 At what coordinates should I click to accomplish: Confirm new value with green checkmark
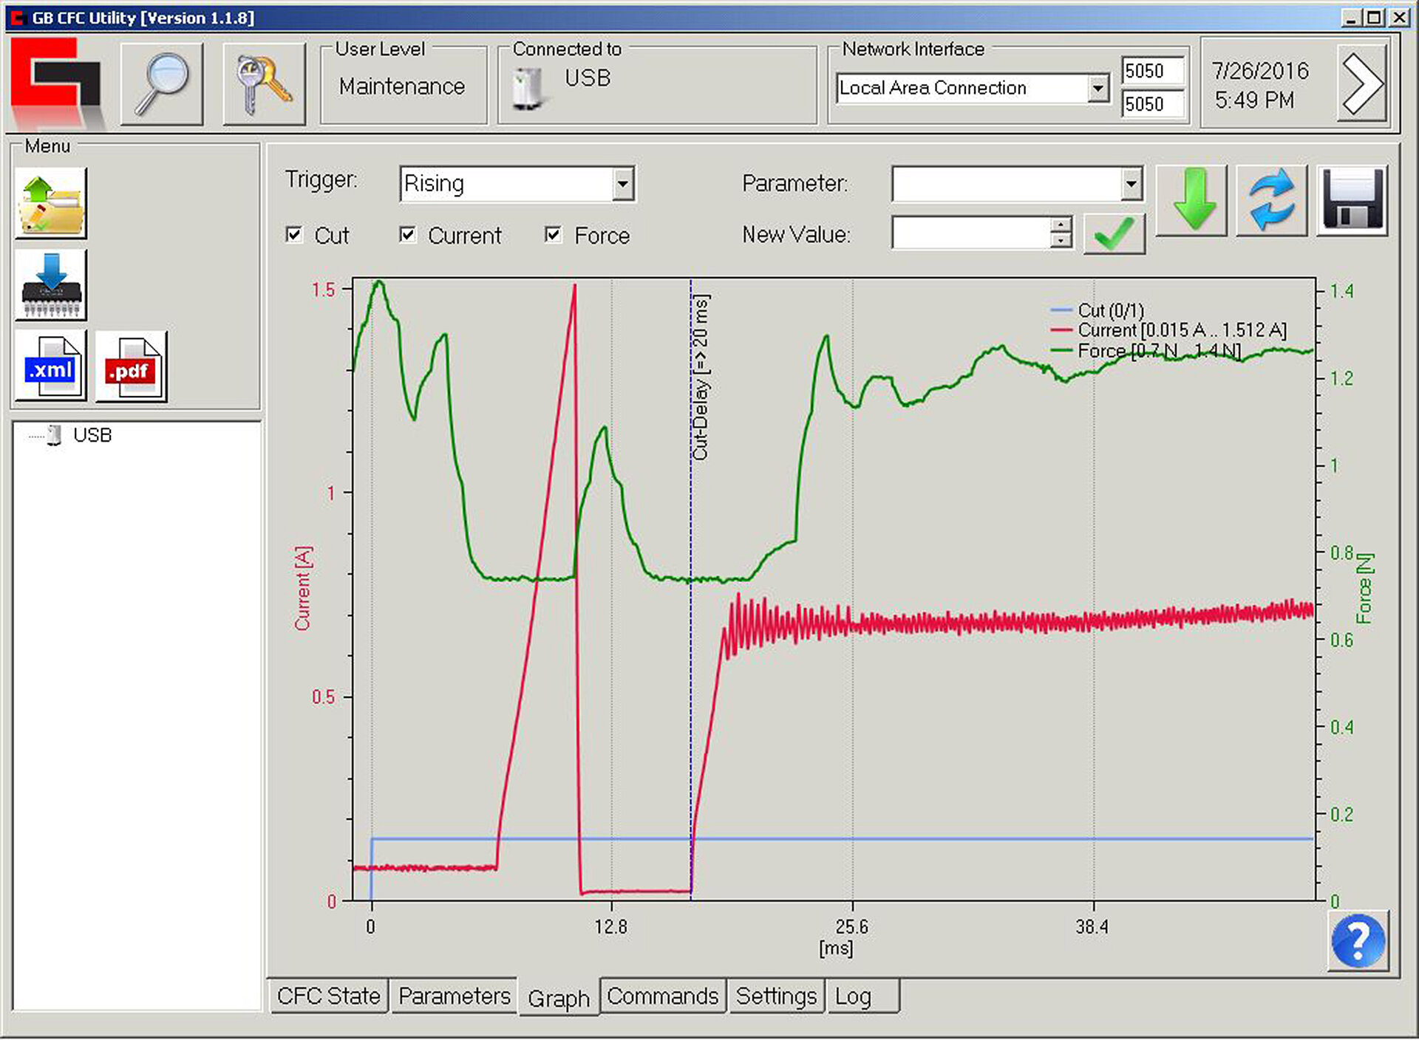[1114, 235]
